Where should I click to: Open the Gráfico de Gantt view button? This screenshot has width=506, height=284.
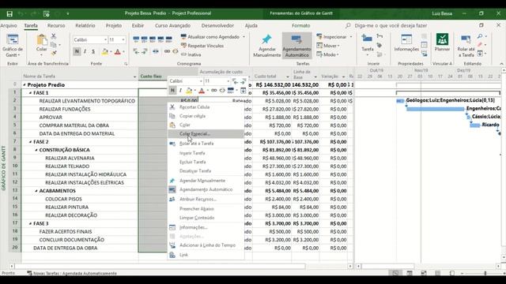click(13, 46)
